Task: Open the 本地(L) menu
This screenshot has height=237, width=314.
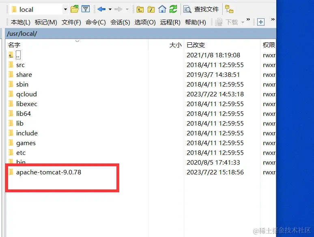Action: [21, 22]
